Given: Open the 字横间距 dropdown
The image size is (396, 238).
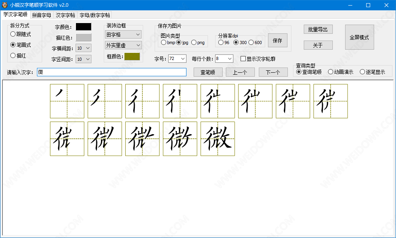Looking at the screenshot, I should click(83, 48).
